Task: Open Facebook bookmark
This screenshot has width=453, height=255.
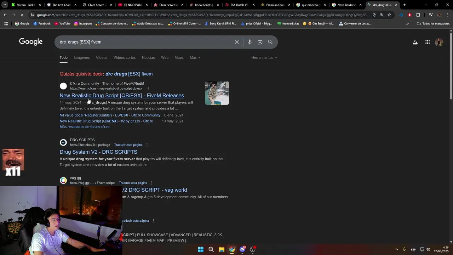Action: click(x=42, y=24)
